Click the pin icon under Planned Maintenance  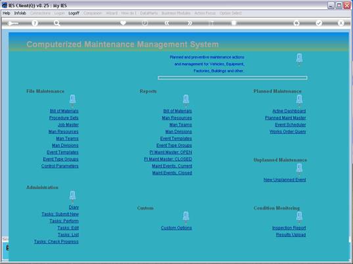(299, 100)
